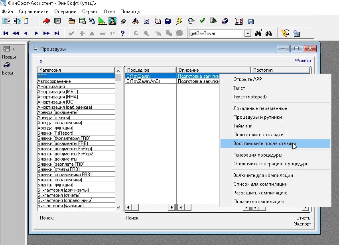Viewport: 339px width, 245px height.
Task: Click the Mona Lisa portrait toolbar icon
Action: tap(112, 21)
